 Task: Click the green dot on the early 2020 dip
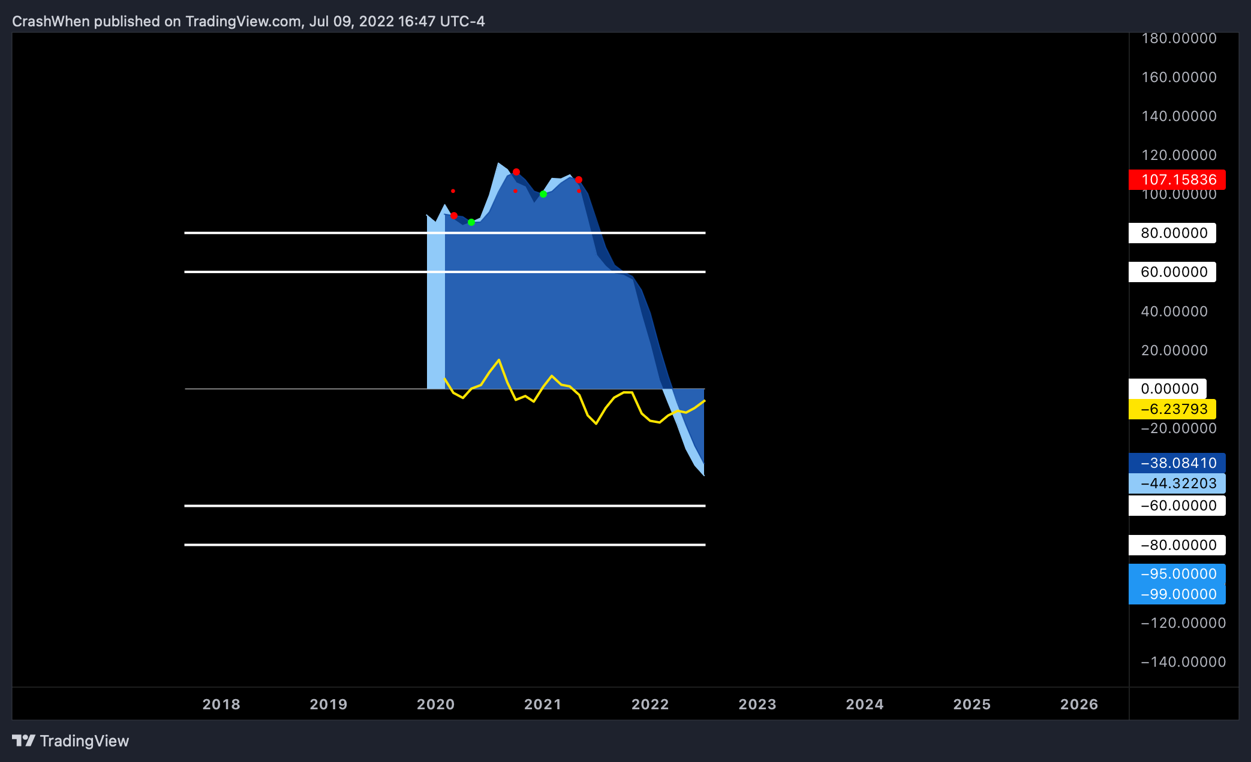[x=471, y=222]
